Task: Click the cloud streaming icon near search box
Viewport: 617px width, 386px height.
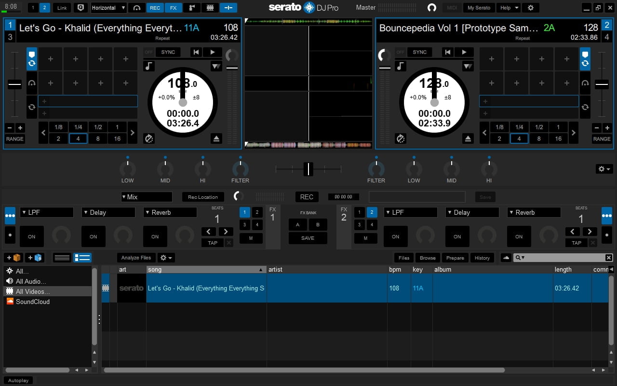Action: tap(506, 258)
